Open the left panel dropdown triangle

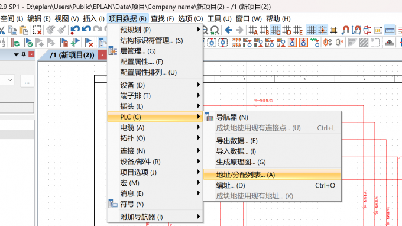click(16, 54)
